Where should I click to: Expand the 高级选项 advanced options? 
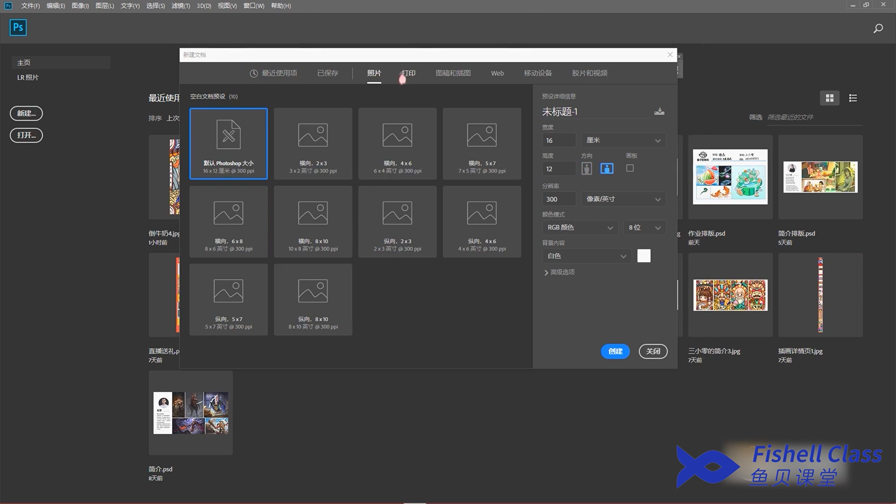pyautogui.click(x=559, y=272)
